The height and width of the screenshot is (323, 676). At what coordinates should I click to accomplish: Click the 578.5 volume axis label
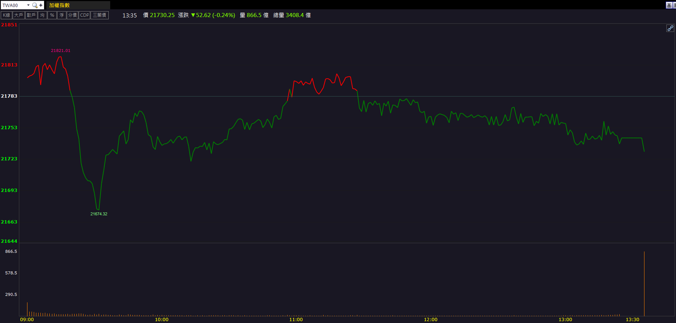tap(11, 273)
